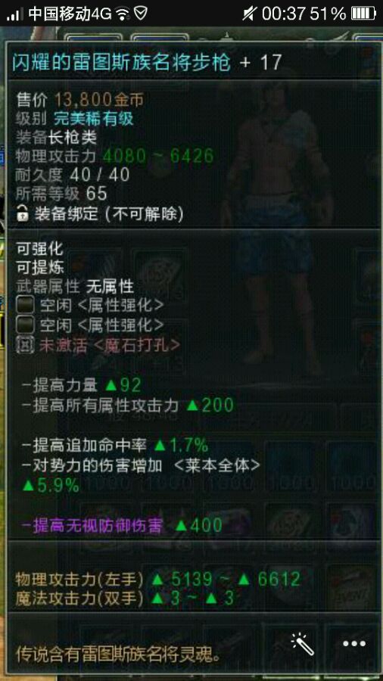This screenshot has width=383, height=681.
Task: Tap the 可提炼 label
Action: coord(39,268)
